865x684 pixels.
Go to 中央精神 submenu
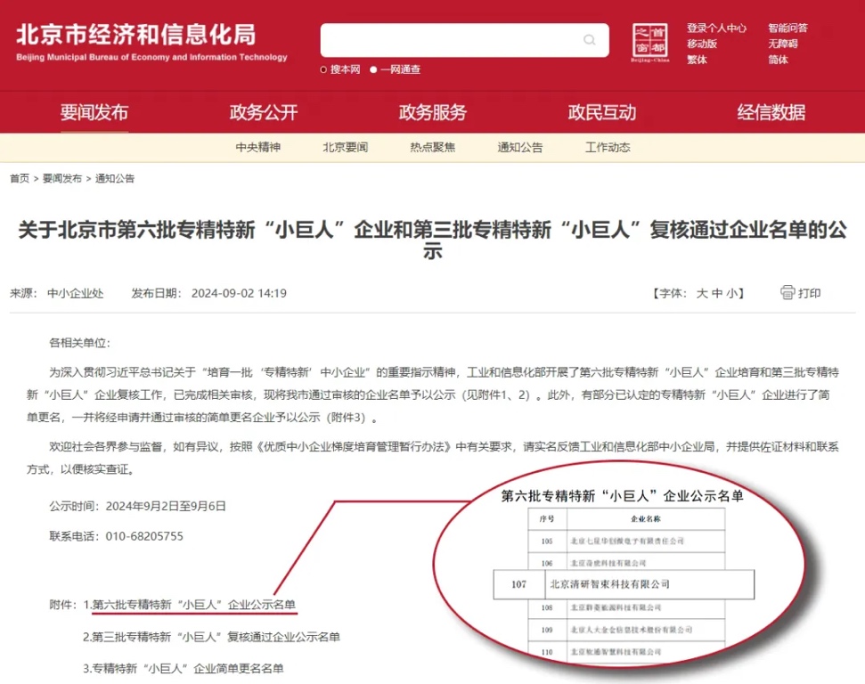point(258,147)
